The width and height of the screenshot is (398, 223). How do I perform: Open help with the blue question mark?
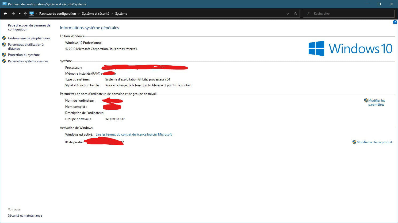(x=395, y=22)
